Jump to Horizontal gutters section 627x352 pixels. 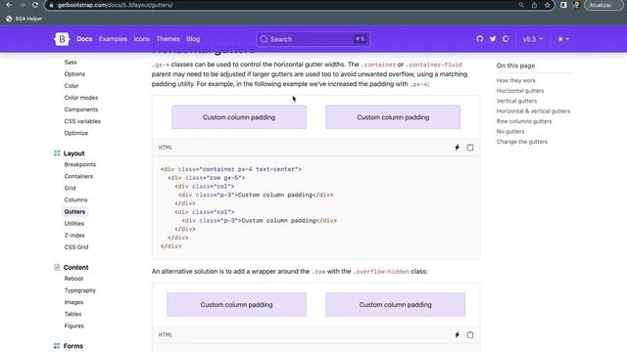pyautogui.click(x=520, y=91)
